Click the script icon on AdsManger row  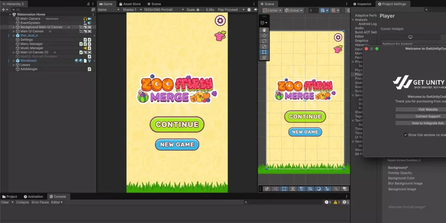tap(90, 69)
